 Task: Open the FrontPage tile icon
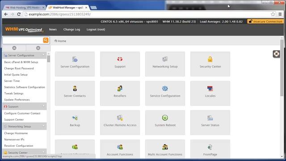click(x=210, y=147)
